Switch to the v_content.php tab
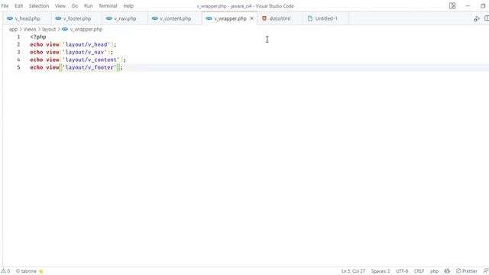 (175, 18)
